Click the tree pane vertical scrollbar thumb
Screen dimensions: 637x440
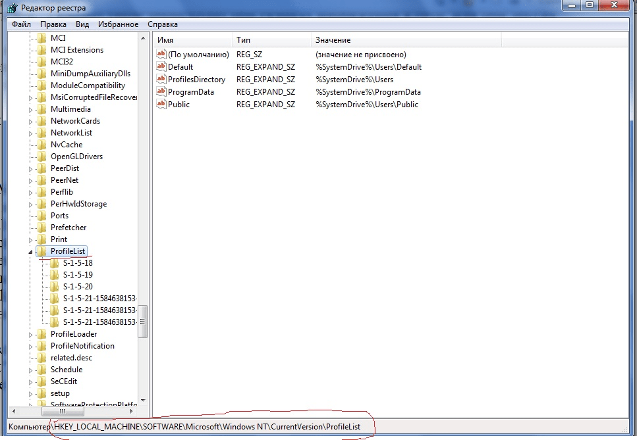[142, 321]
